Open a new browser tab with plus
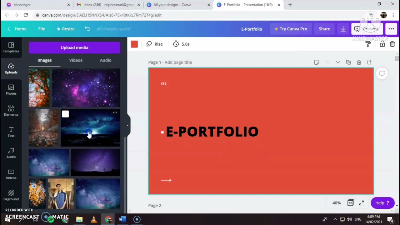This screenshot has width=400, height=225. coord(290,5)
